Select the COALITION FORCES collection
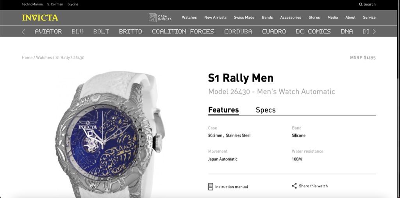 tap(183, 31)
